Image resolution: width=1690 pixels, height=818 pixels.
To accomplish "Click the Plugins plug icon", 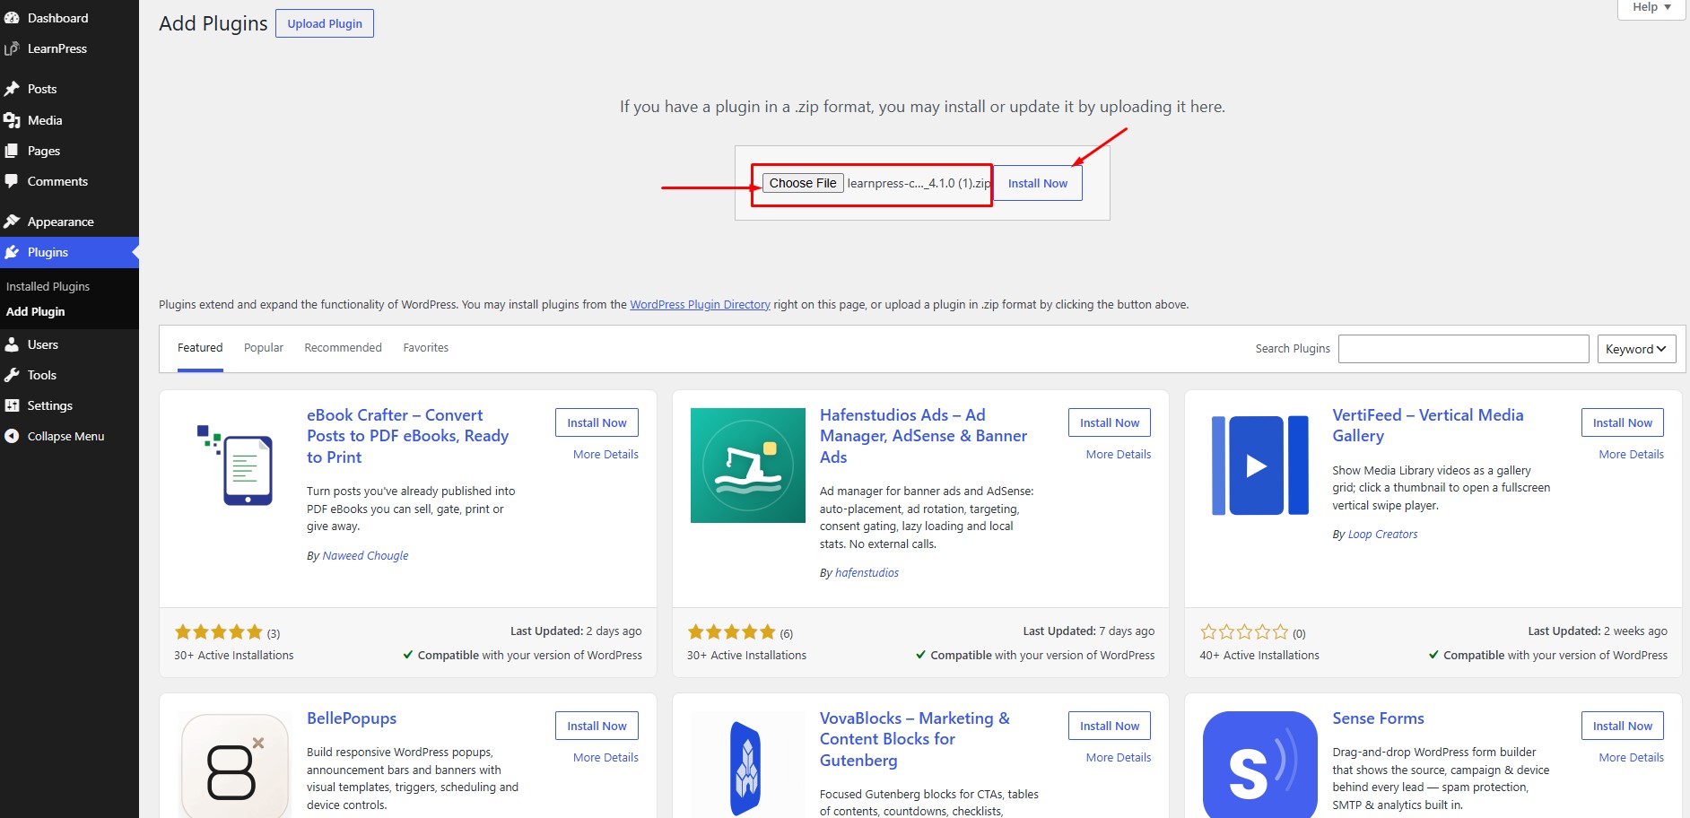I will 12,252.
